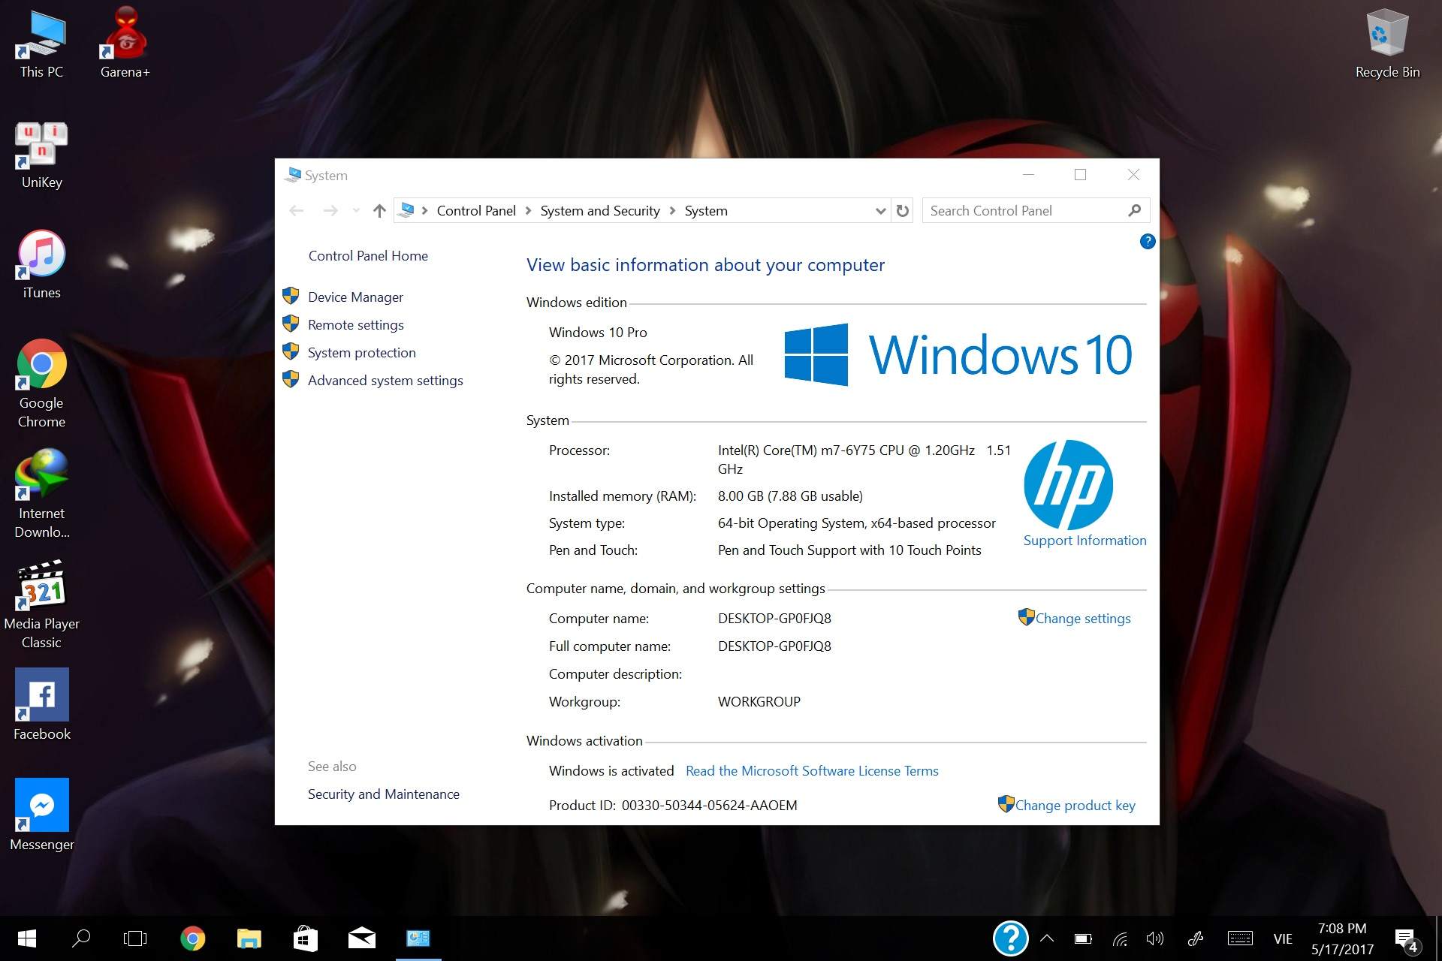Image resolution: width=1442 pixels, height=961 pixels.
Task: Select System breadcrumb item
Action: coord(706,211)
